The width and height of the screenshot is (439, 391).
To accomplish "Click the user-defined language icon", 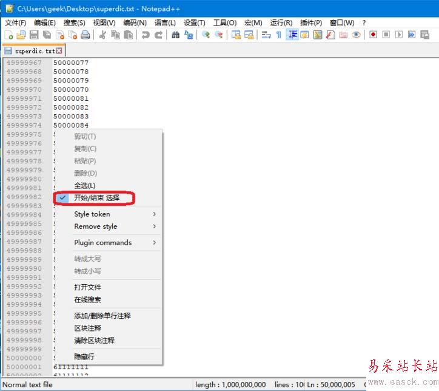I will click(304, 35).
